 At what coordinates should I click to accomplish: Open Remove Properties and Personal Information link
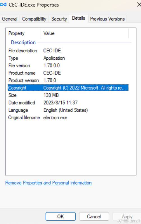click(x=48, y=183)
